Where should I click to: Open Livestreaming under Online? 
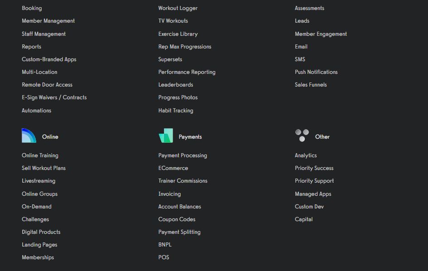[38, 181]
